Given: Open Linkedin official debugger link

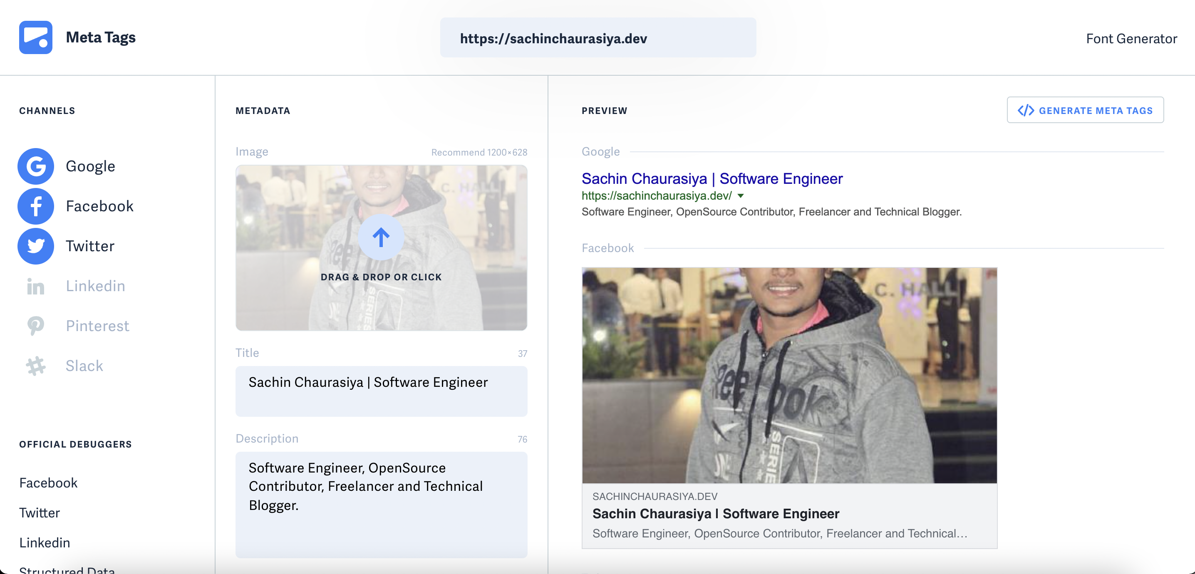Looking at the screenshot, I should 45,542.
